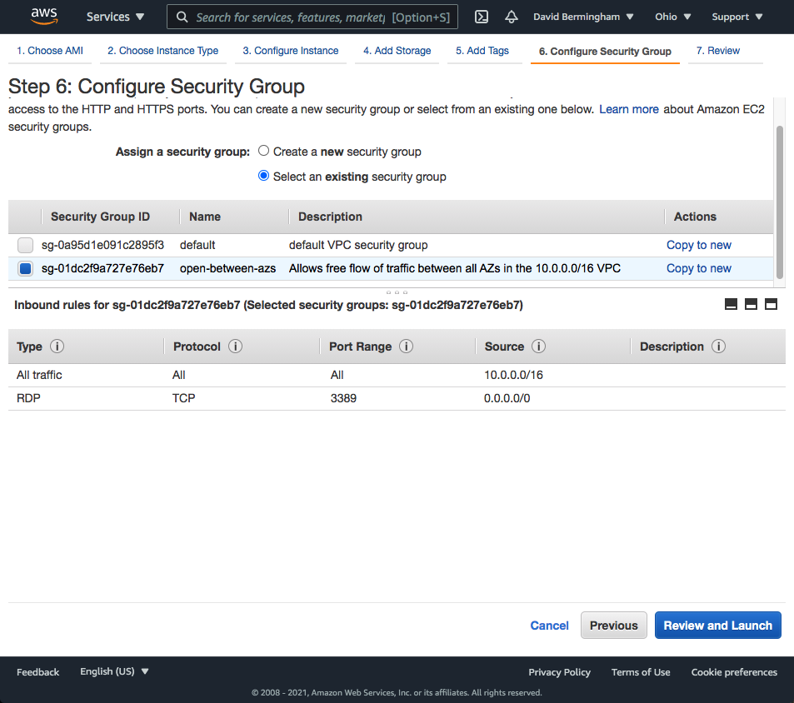794x703 pixels.
Task: Click the Previous button
Action: pyautogui.click(x=613, y=625)
